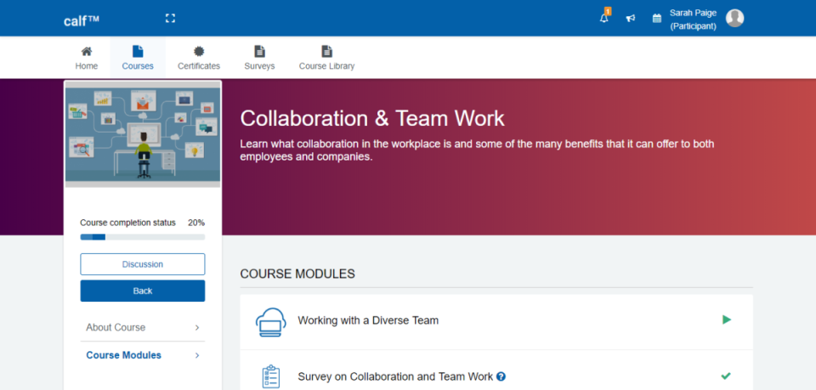Go to the Home tab
Viewport: 816px width, 390px height.
click(86, 58)
